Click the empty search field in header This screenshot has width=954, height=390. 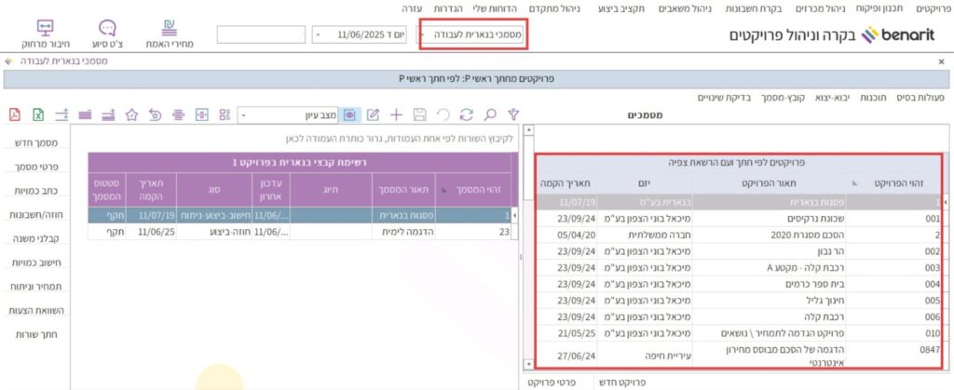pos(261,34)
